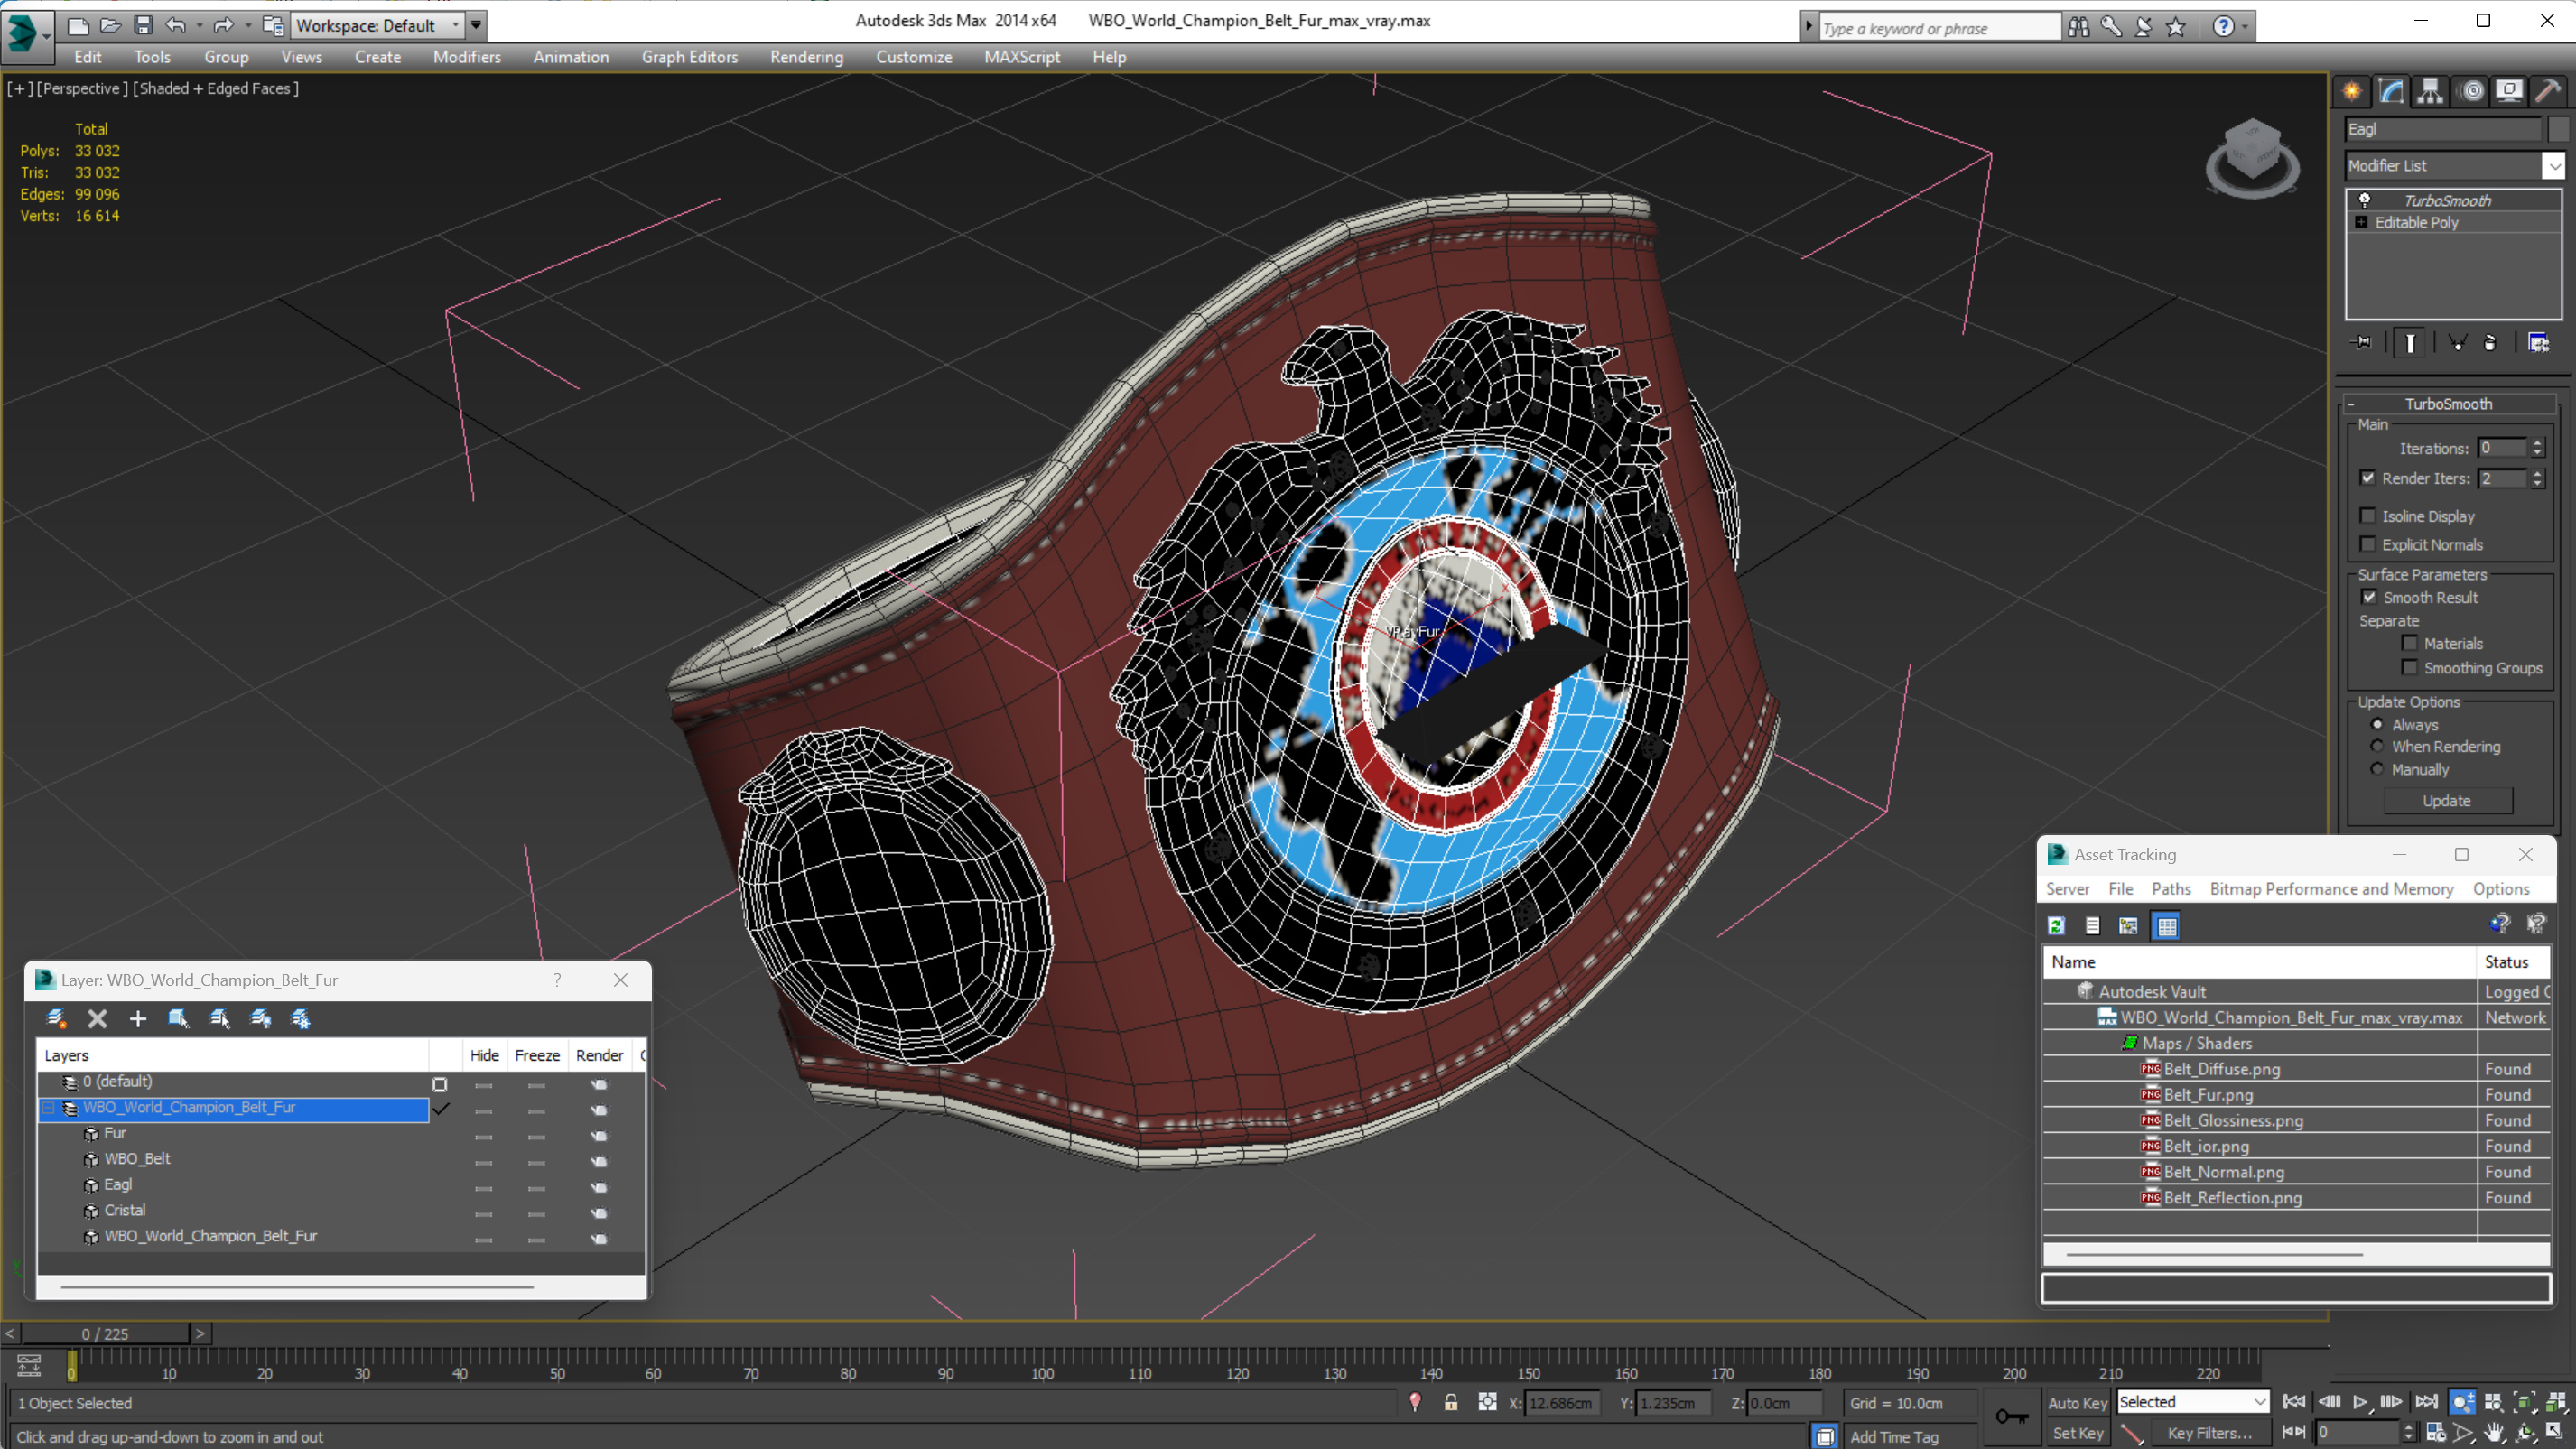Click Remove modifier from stack icon
Image resolution: width=2576 pixels, height=1449 pixels.
click(x=2490, y=343)
